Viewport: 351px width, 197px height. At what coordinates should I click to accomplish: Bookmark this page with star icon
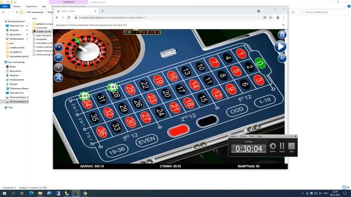pos(270,18)
